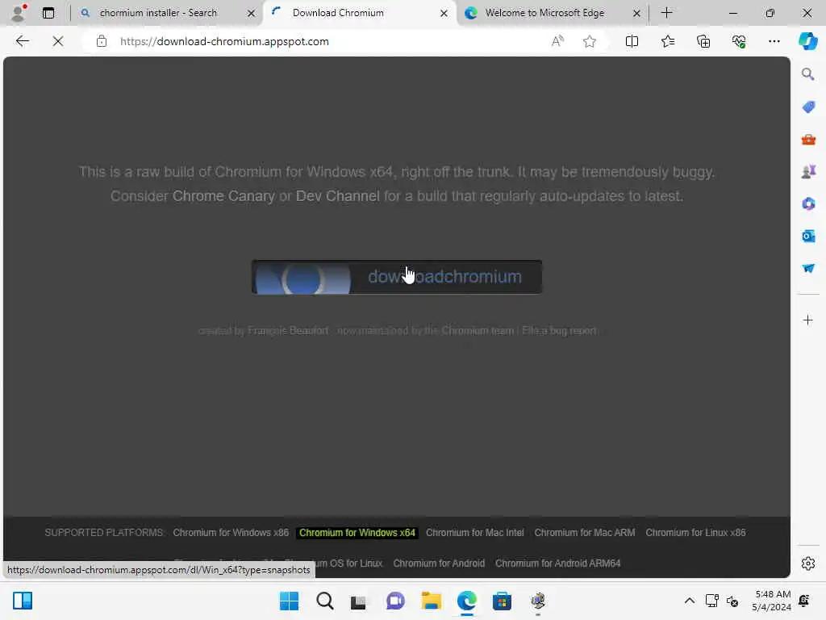Open sidebar Outlook icon

[x=808, y=237]
